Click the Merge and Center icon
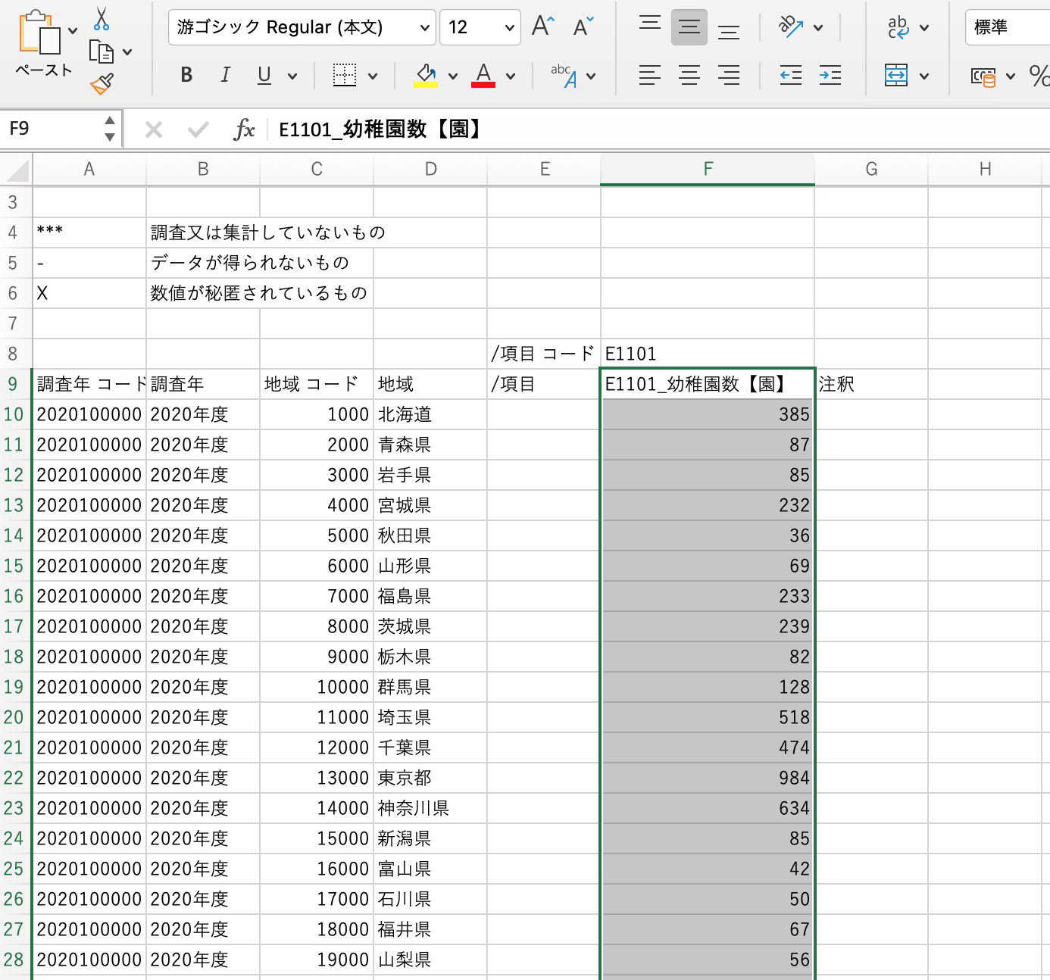Viewport: 1050px width, 980px height. coord(896,75)
